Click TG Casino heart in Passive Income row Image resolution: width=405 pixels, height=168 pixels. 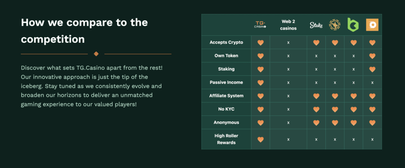261,83
